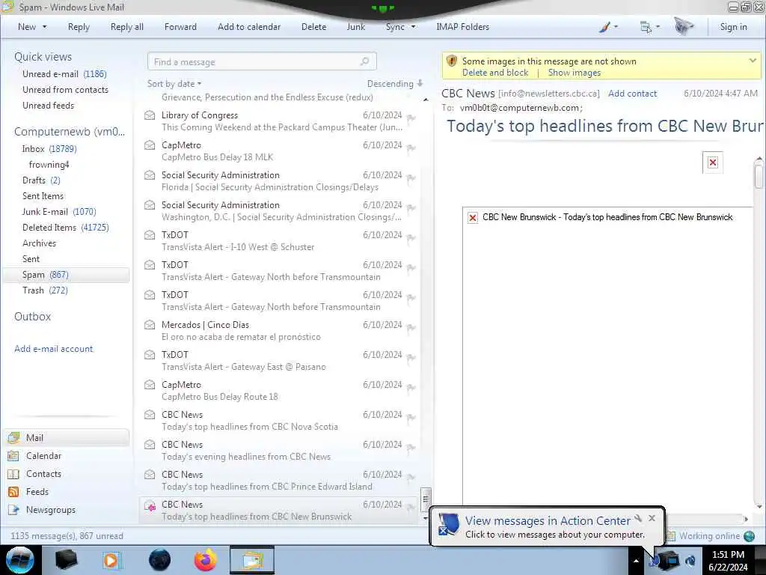Click the envelope icon beside Library of Congress
The image size is (766, 575).
click(x=150, y=115)
